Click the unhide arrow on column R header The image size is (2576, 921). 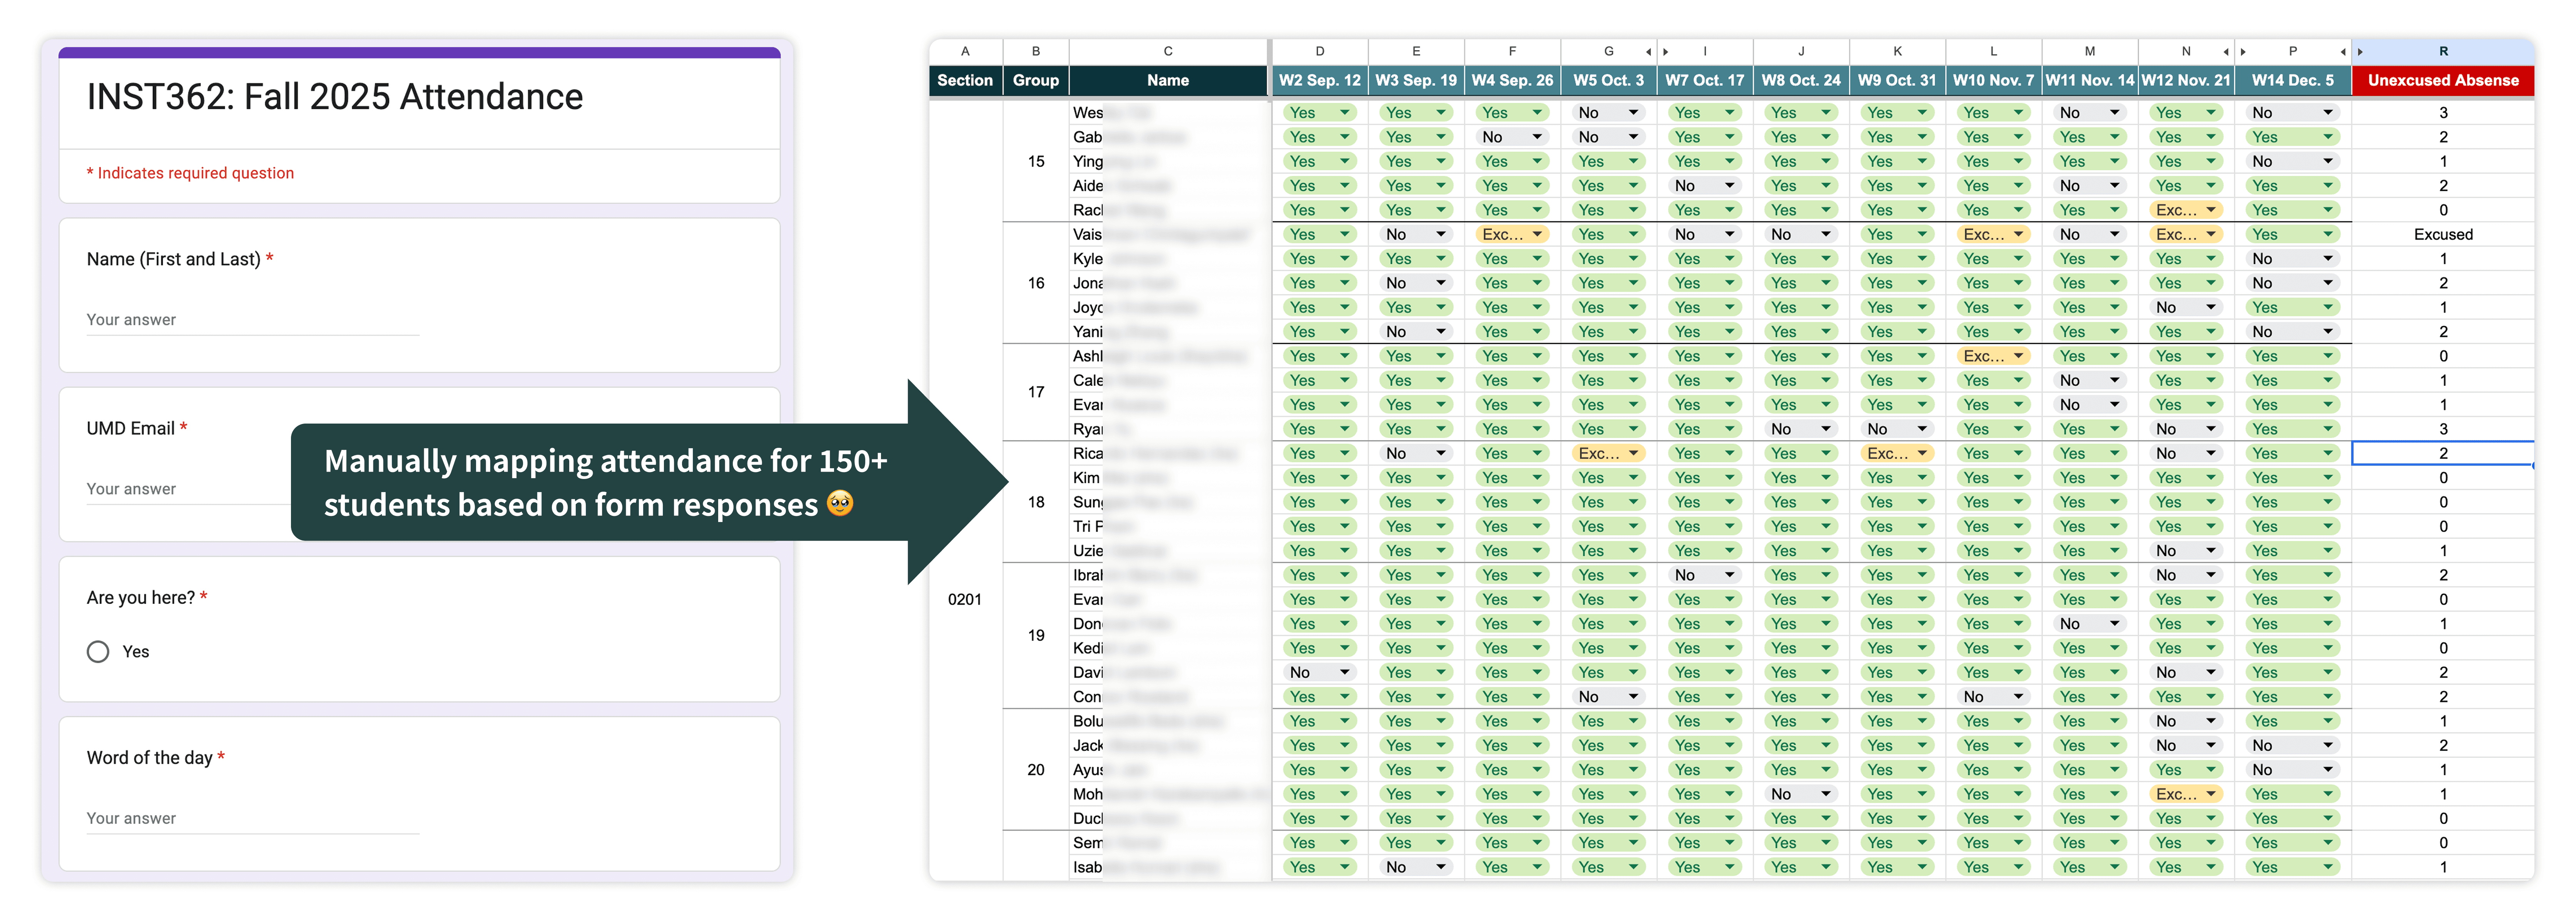pyautogui.click(x=2360, y=52)
